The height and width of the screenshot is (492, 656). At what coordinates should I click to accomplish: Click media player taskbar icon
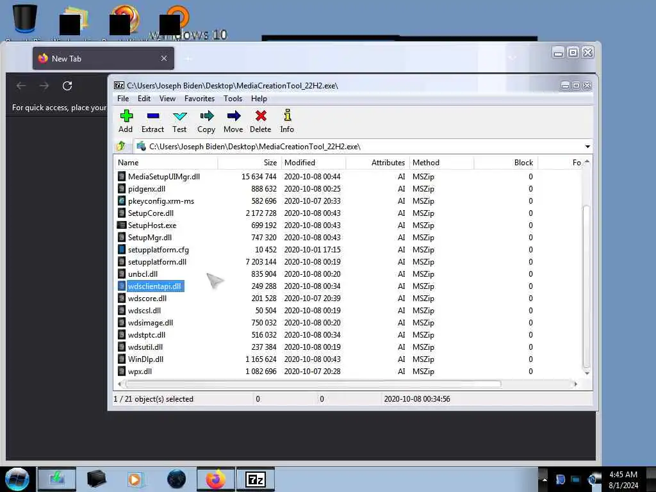(x=135, y=479)
